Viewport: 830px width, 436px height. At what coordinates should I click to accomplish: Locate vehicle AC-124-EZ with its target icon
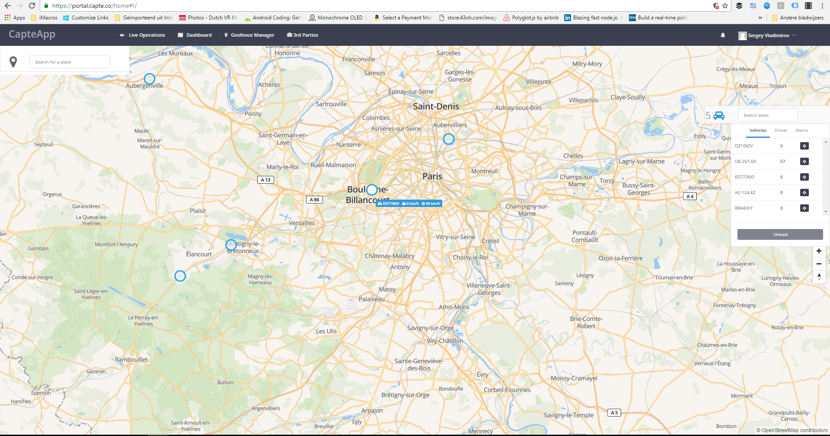pos(804,193)
